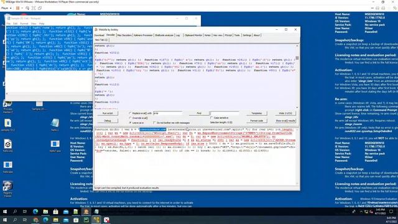Click Notepad's horizontal scrollbar left arrow
398x224 pixels.
pyautogui.click(x=7, y=93)
